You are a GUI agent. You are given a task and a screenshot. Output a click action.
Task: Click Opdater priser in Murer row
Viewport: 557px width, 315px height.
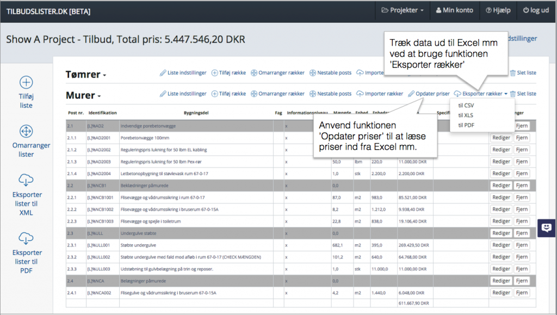coord(429,94)
